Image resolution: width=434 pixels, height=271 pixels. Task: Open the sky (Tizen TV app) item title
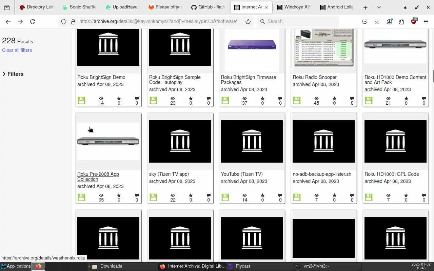point(169,174)
